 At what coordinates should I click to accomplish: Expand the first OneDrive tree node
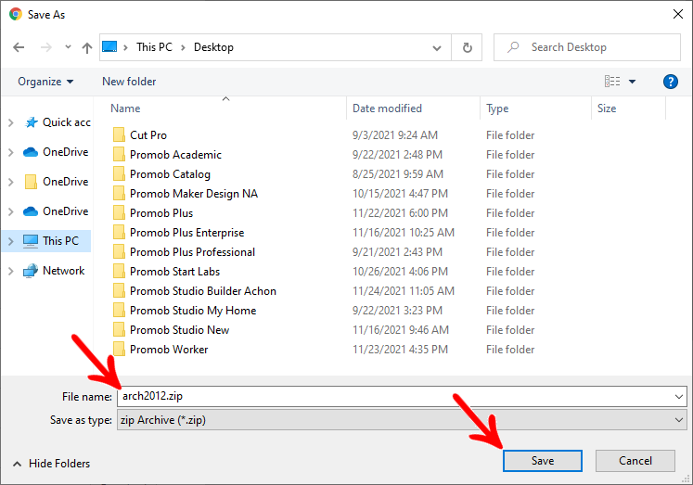(x=11, y=152)
